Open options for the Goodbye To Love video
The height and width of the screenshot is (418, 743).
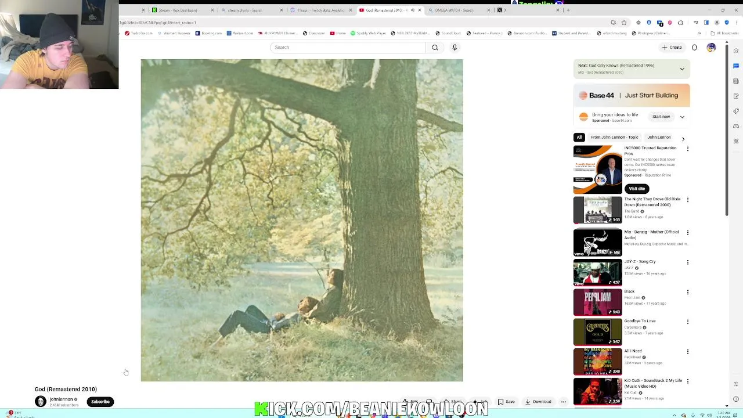coord(688,322)
